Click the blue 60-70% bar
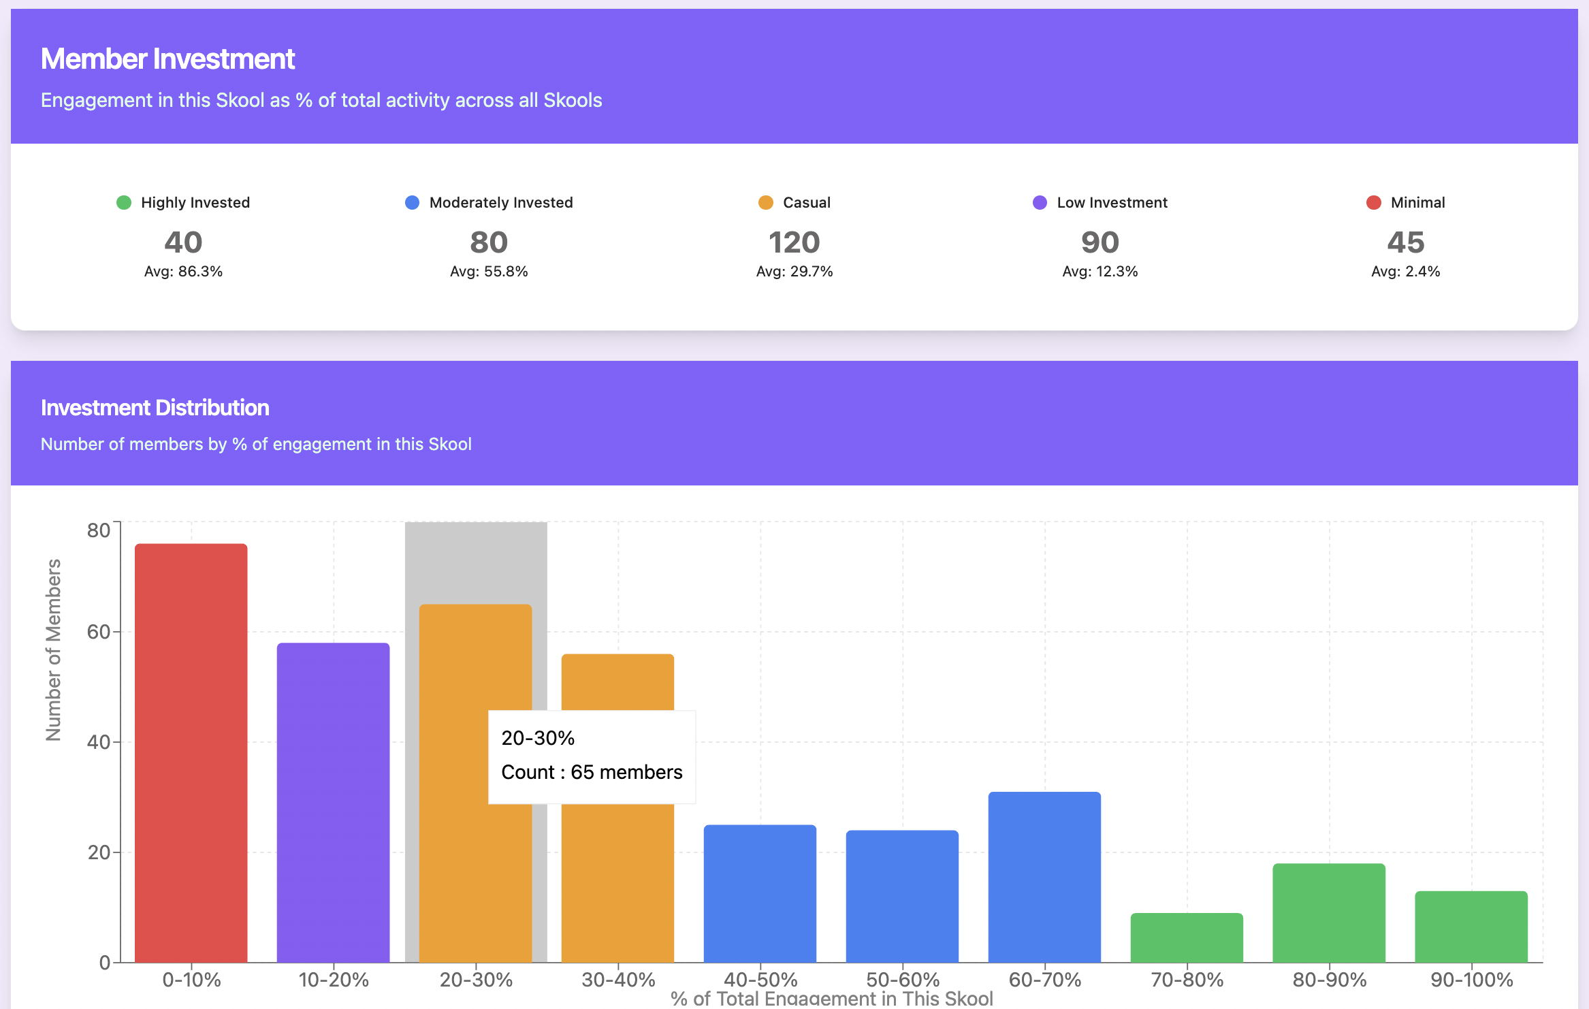This screenshot has width=1589, height=1009. click(x=1044, y=877)
